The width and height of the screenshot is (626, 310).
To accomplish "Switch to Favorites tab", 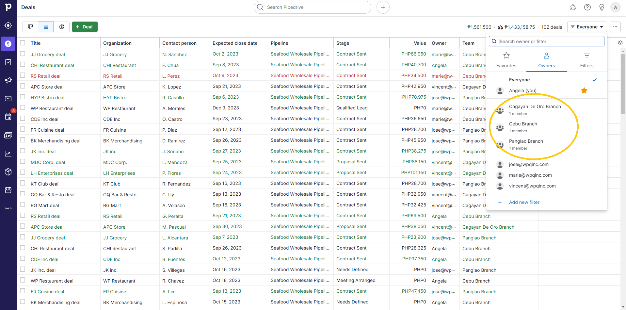I will [506, 60].
